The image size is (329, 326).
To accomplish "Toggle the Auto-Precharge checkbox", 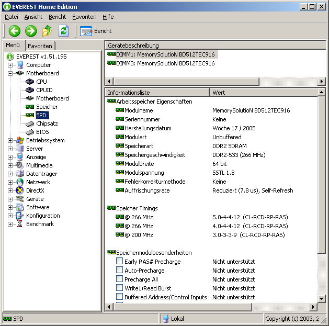I will pyautogui.click(x=119, y=269).
